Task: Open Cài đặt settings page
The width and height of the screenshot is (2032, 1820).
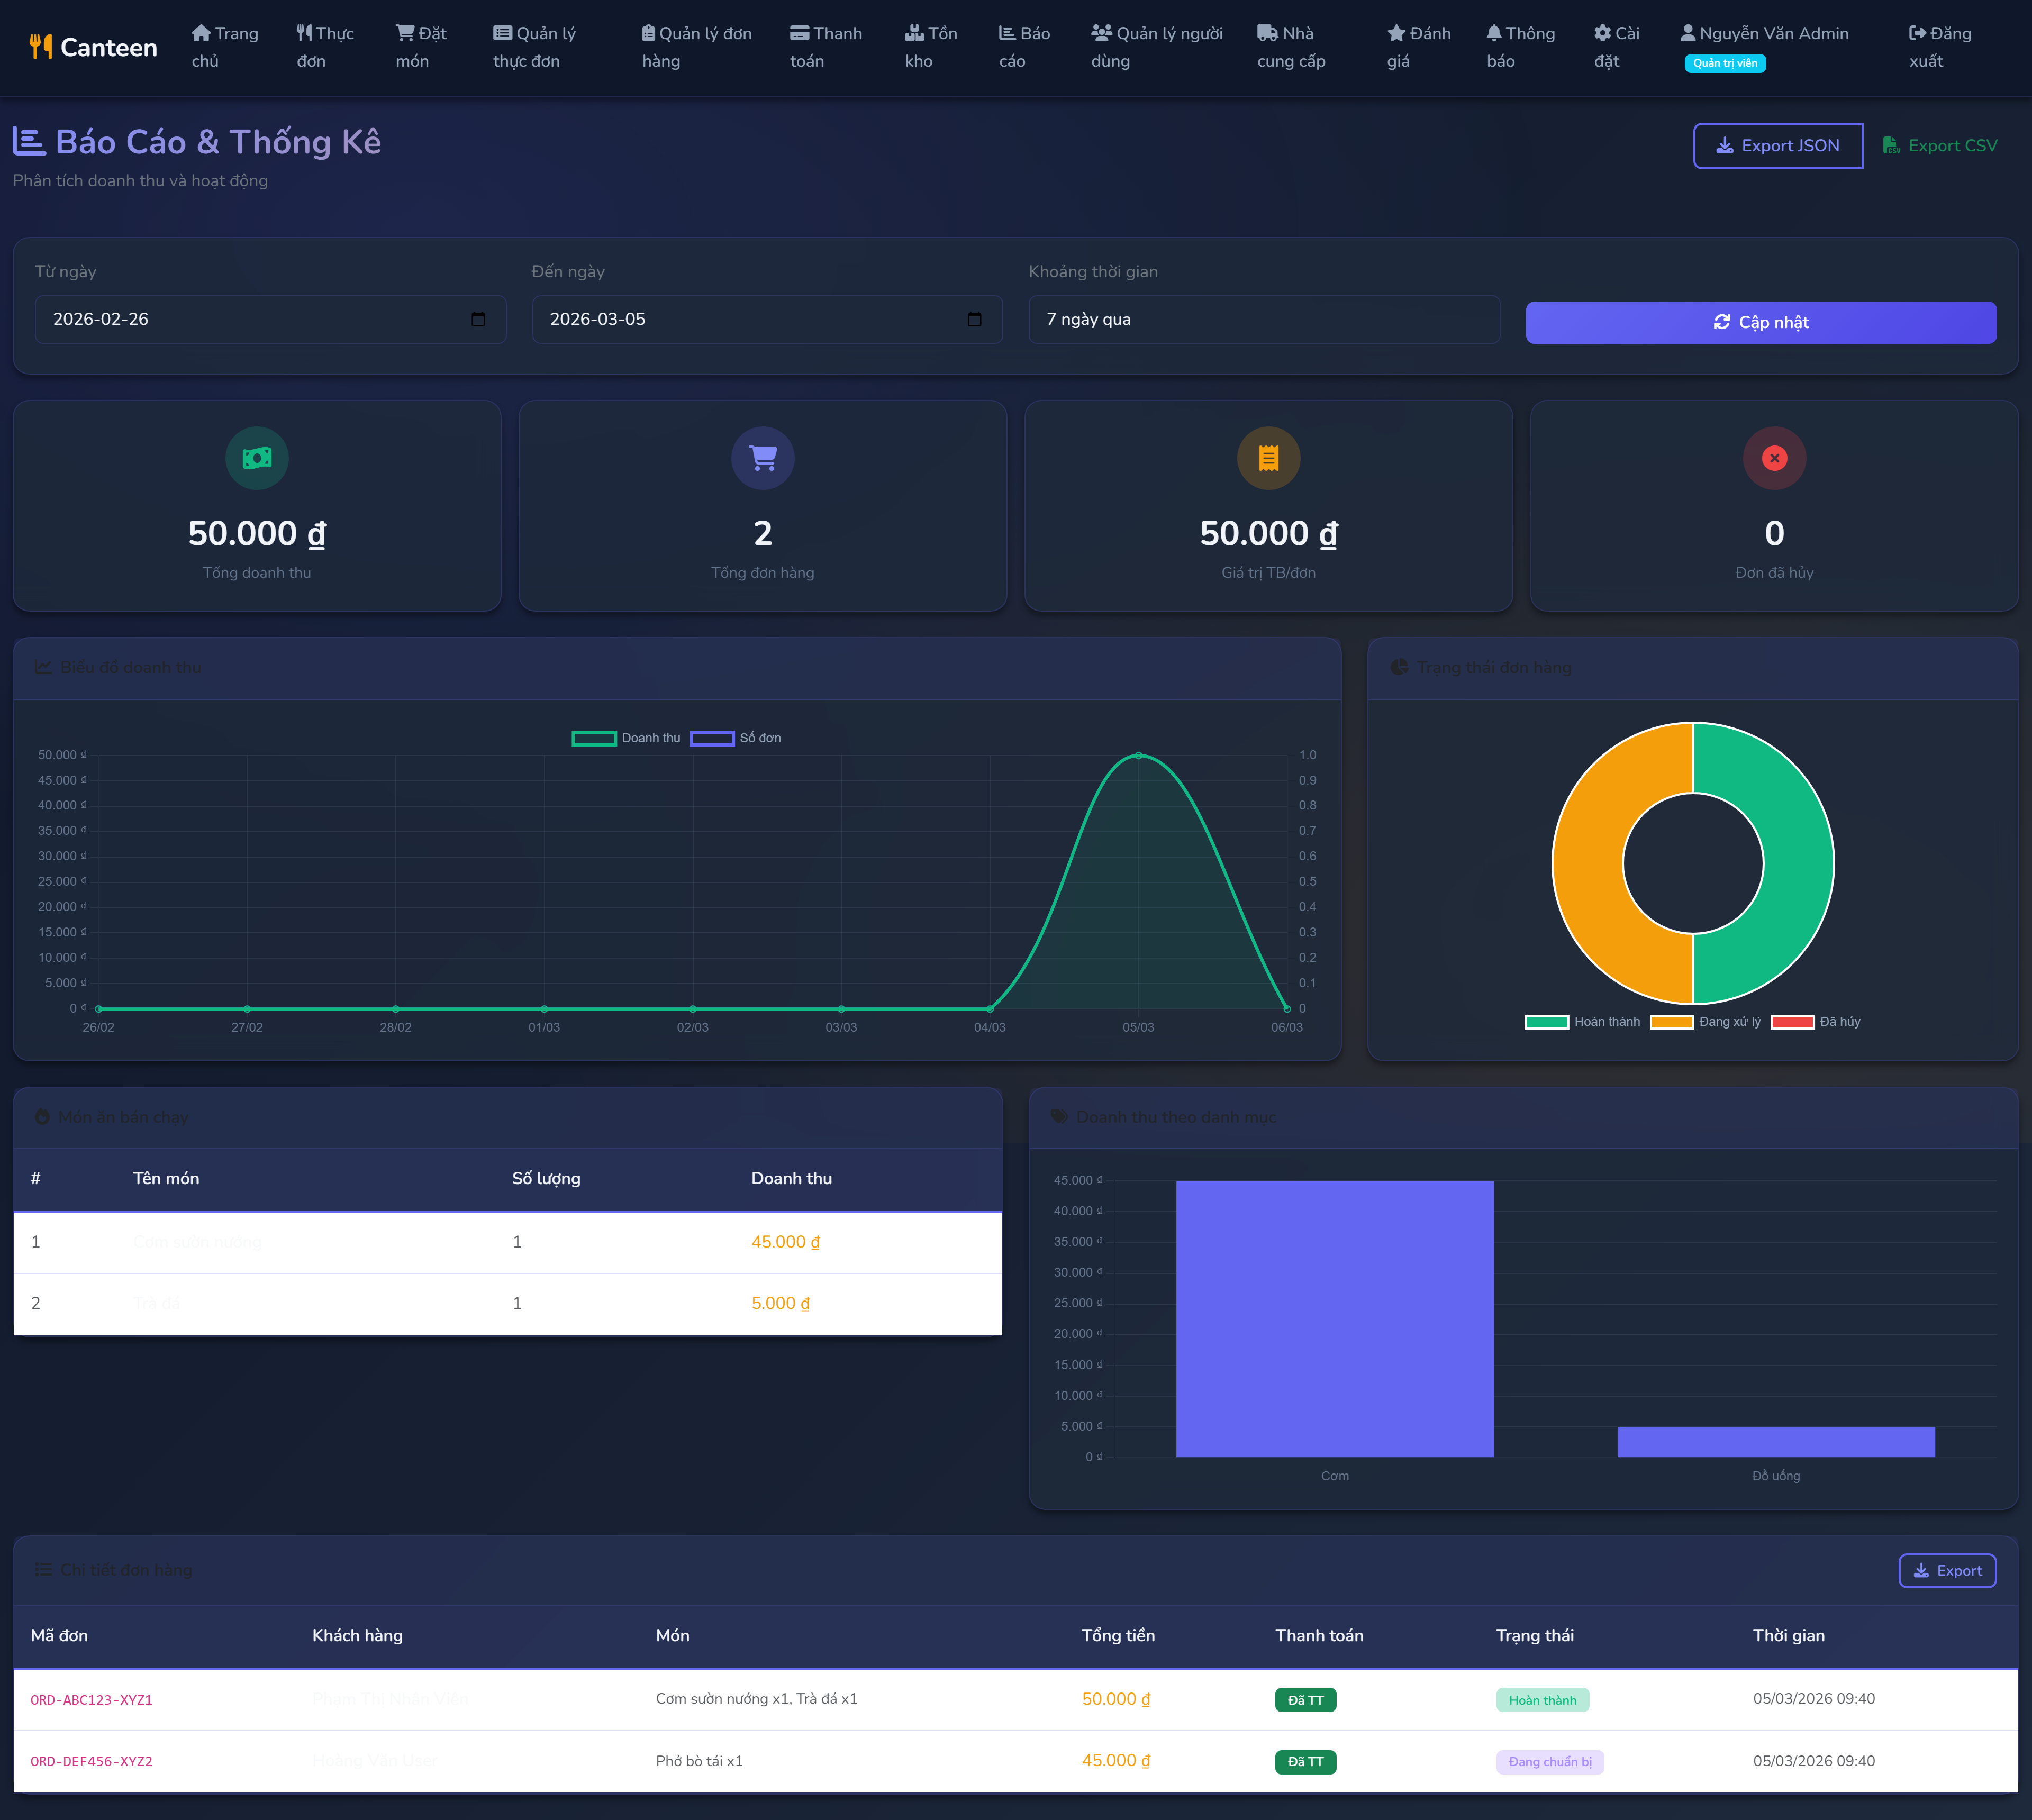Action: coord(1617,47)
